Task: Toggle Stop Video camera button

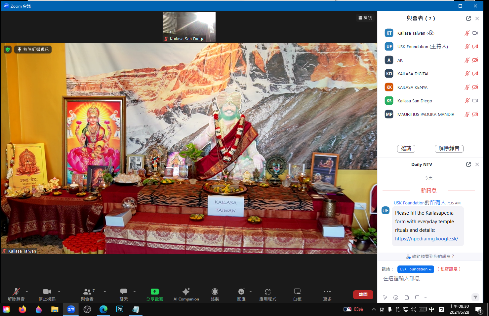Action: (x=47, y=292)
